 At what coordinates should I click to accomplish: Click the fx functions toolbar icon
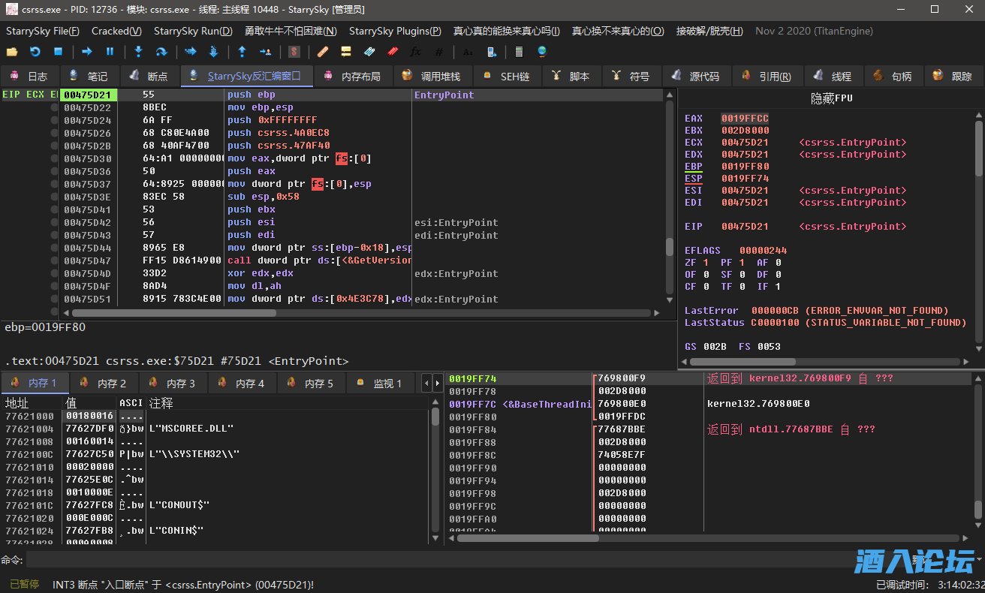(x=415, y=52)
